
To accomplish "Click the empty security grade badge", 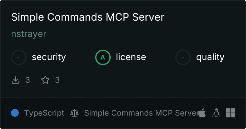I will [x=19, y=57].
